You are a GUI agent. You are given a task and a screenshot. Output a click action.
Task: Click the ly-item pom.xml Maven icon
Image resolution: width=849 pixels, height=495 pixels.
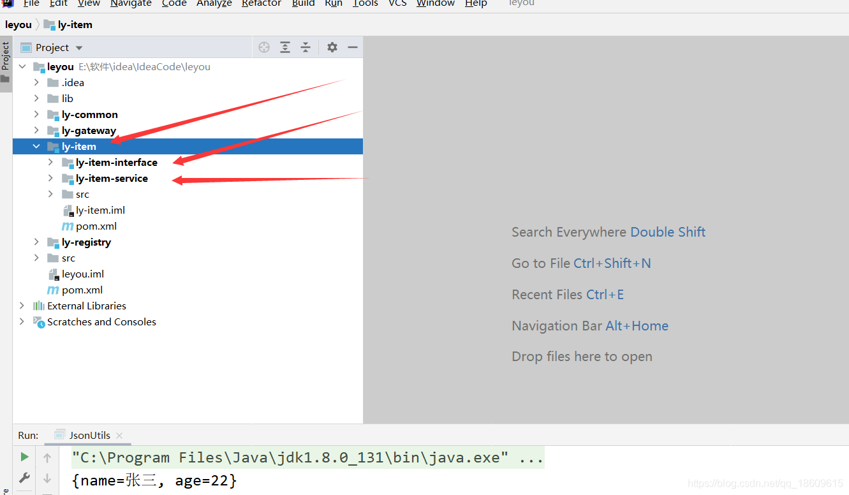pos(67,226)
